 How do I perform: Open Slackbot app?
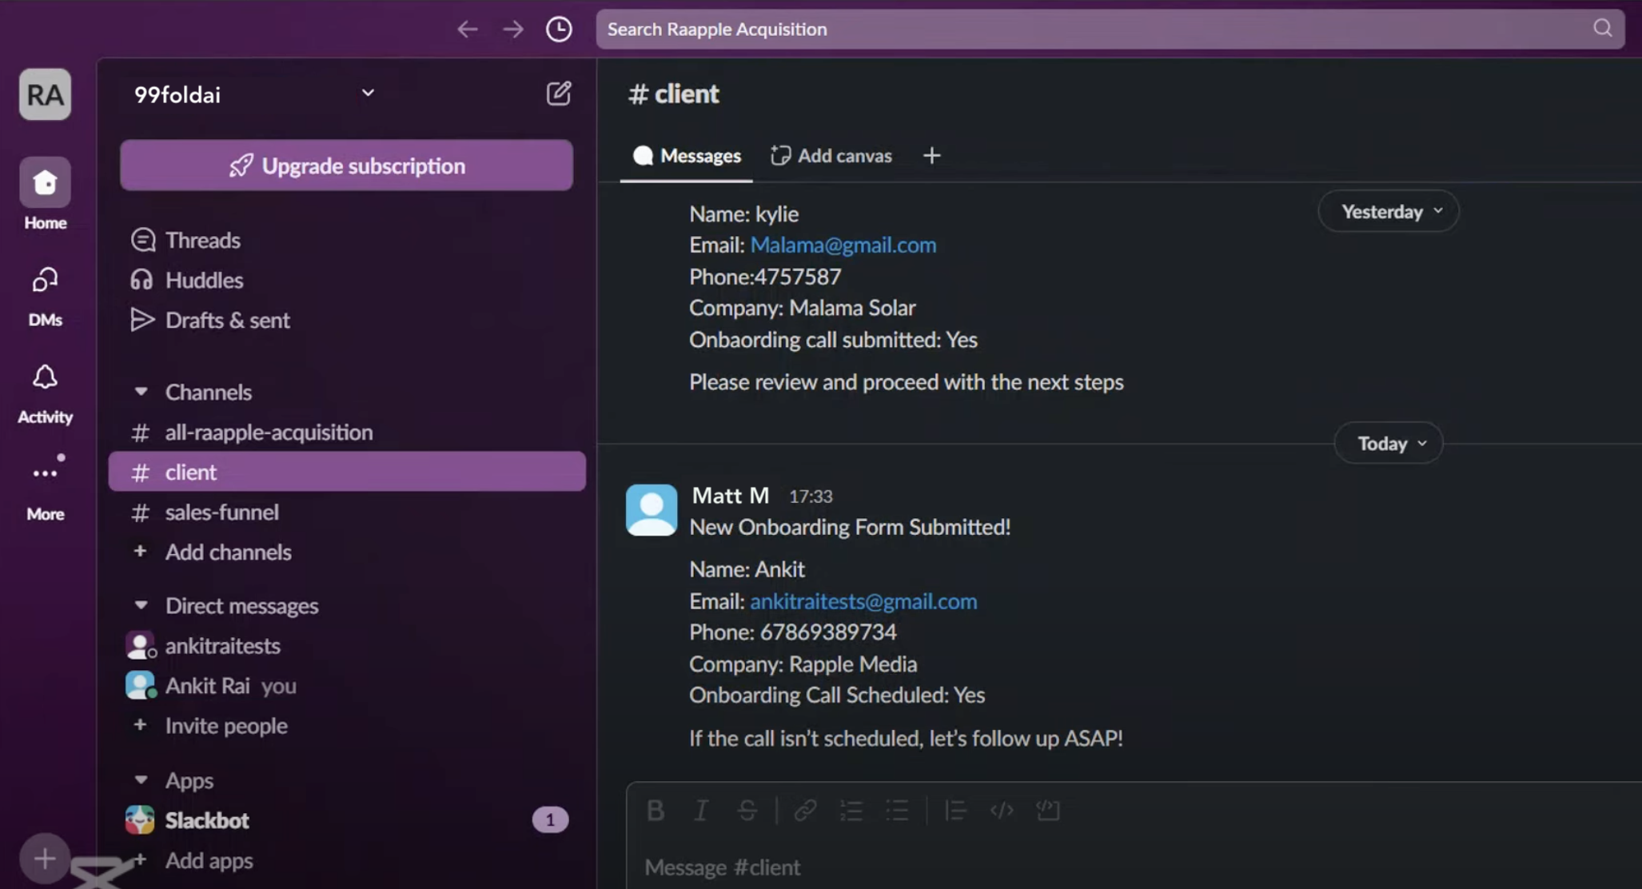(207, 820)
